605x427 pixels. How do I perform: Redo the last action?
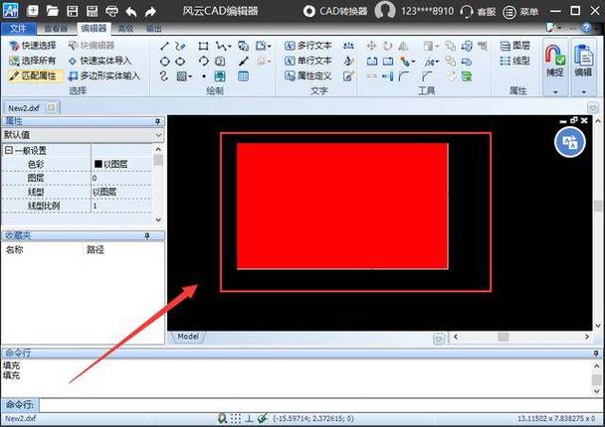point(150,12)
